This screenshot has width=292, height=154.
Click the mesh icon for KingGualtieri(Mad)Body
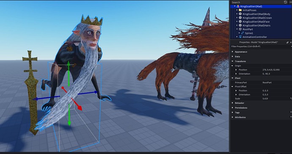pos(240,14)
